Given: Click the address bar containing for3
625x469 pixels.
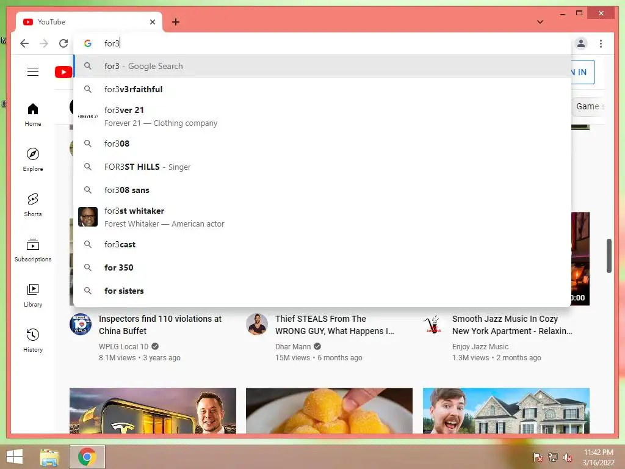Looking at the screenshot, I should coord(323,43).
